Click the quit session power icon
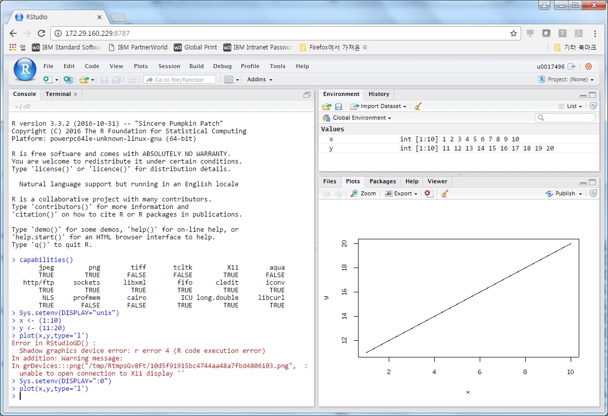 tap(588, 66)
